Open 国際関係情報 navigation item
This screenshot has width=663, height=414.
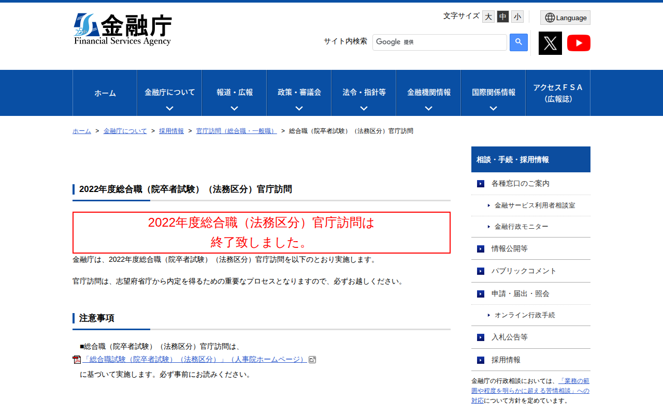tap(494, 92)
